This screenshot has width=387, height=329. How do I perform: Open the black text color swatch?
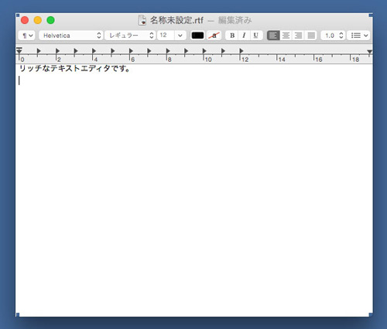tap(197, 36)
